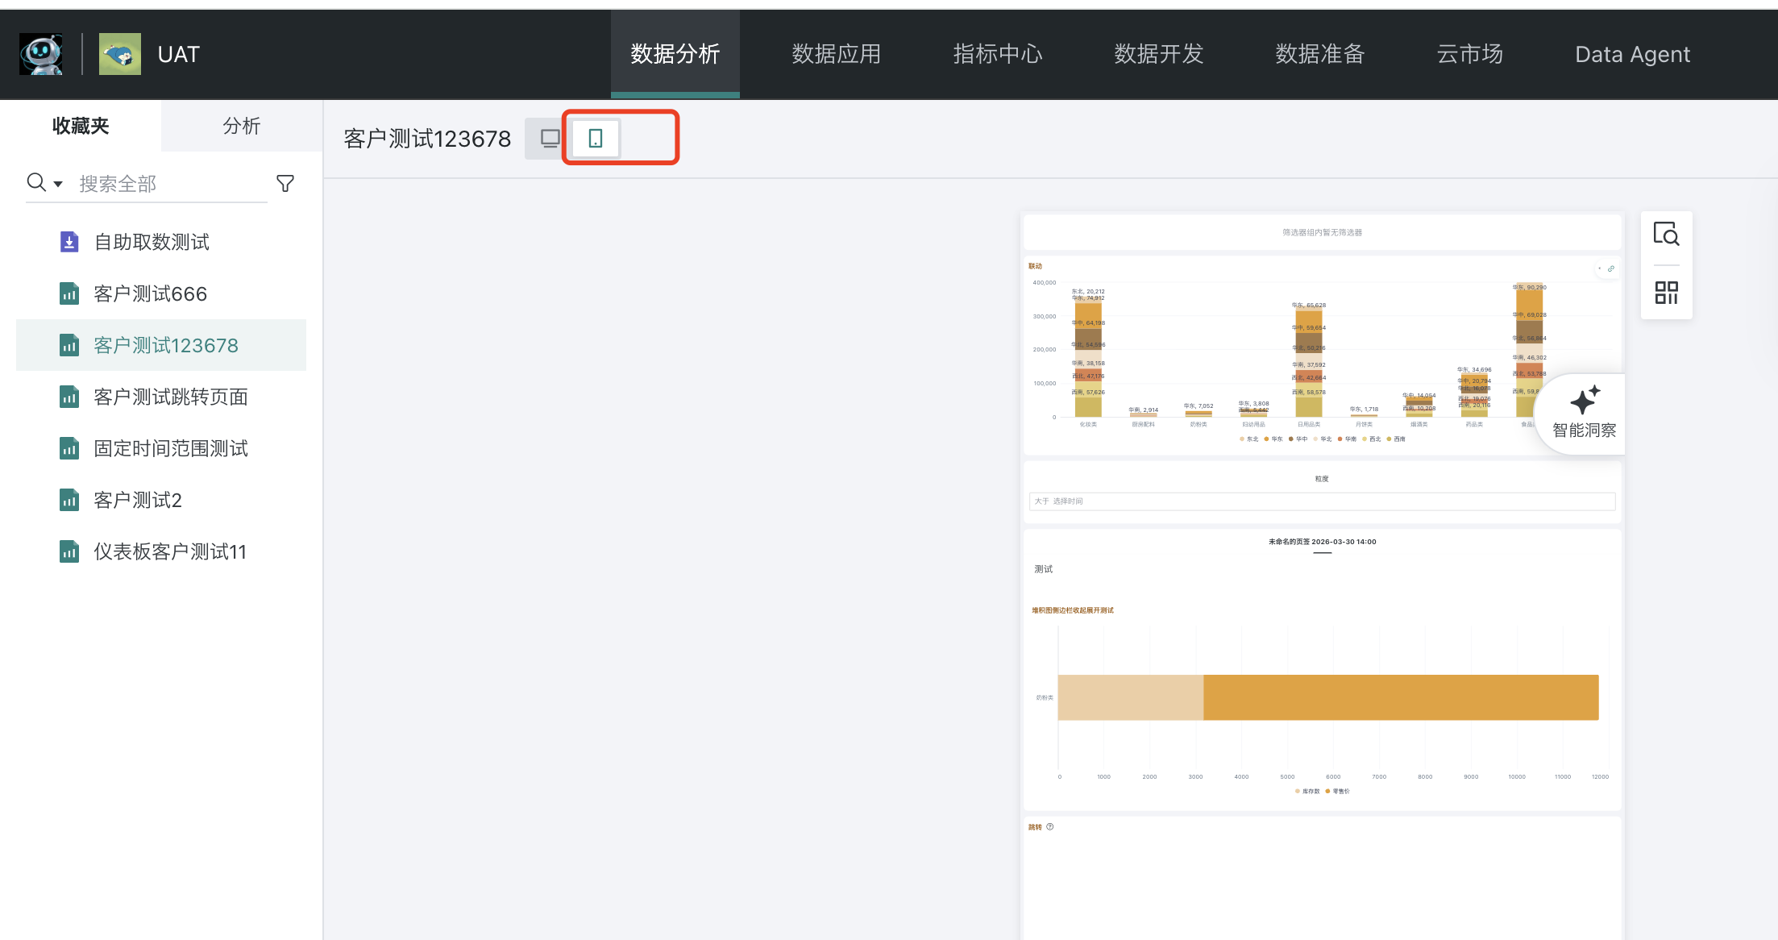Expand the search type dropdown arrow
This screenshot has height=940, width=1778.
pos(58,184)
